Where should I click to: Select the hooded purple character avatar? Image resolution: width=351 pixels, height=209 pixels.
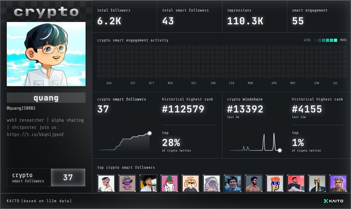coord(212,183)
